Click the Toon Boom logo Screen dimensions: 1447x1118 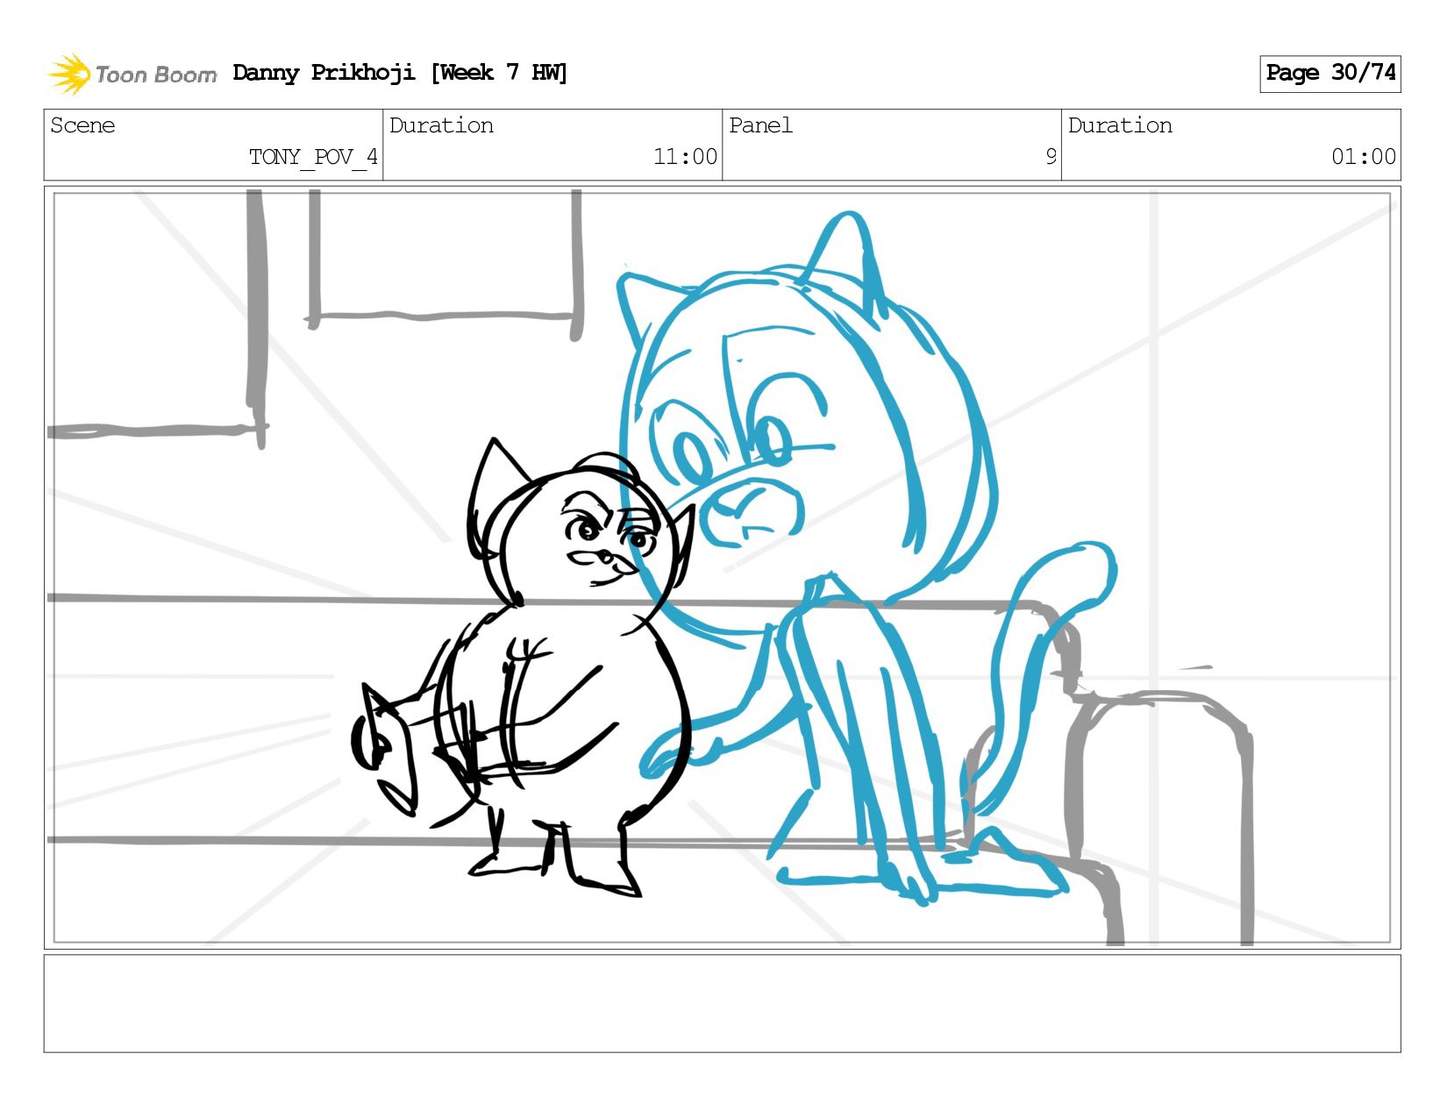coord(132,74)
